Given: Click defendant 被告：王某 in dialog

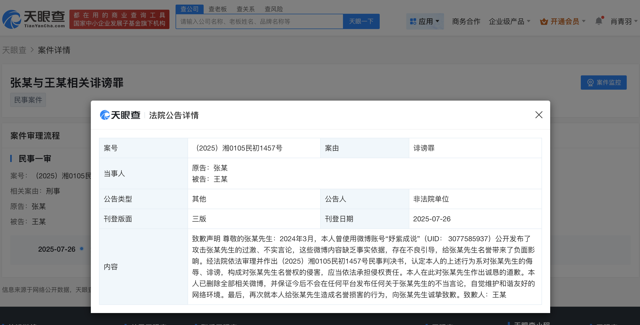Looking at the screenshot, I should (x=210, y=179).
